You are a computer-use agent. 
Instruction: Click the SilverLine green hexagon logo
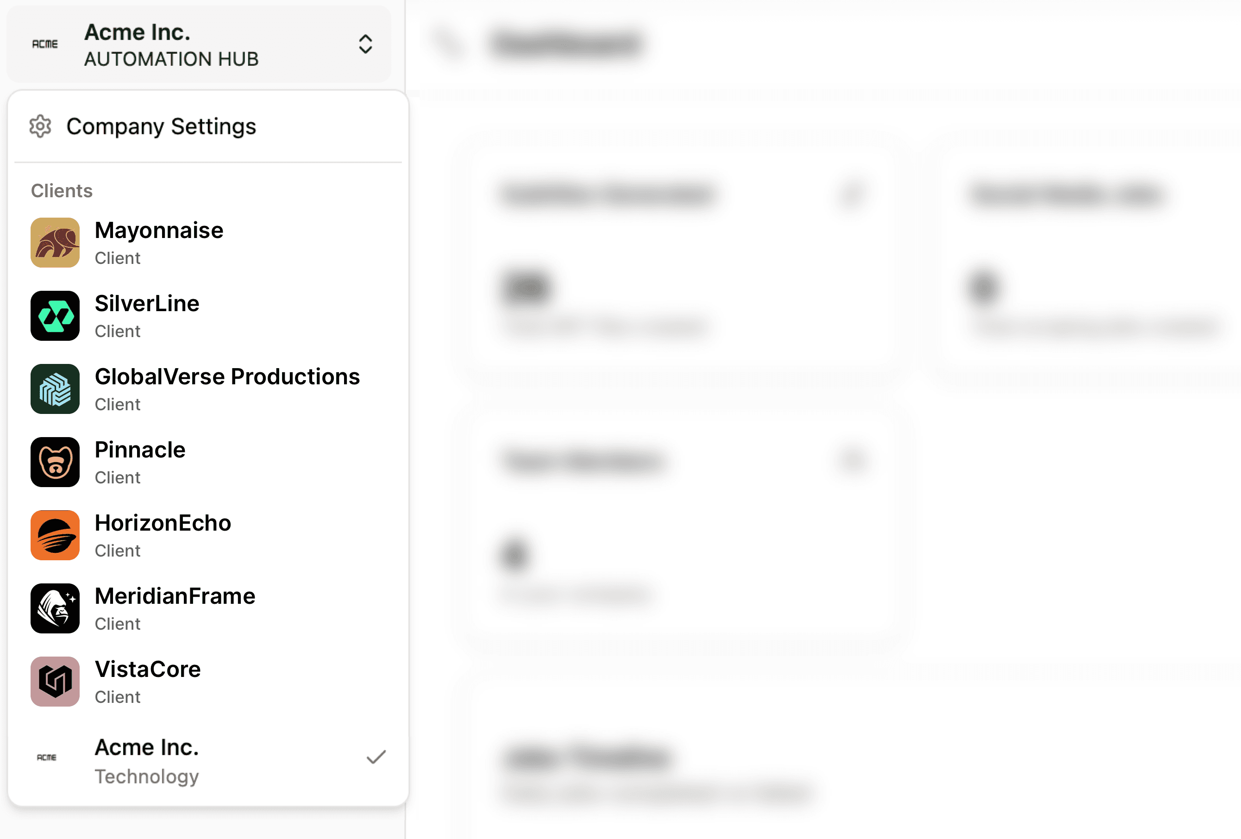click(x=55, y=316)
